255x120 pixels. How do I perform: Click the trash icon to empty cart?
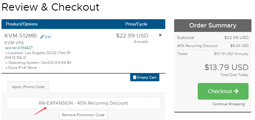135,77
